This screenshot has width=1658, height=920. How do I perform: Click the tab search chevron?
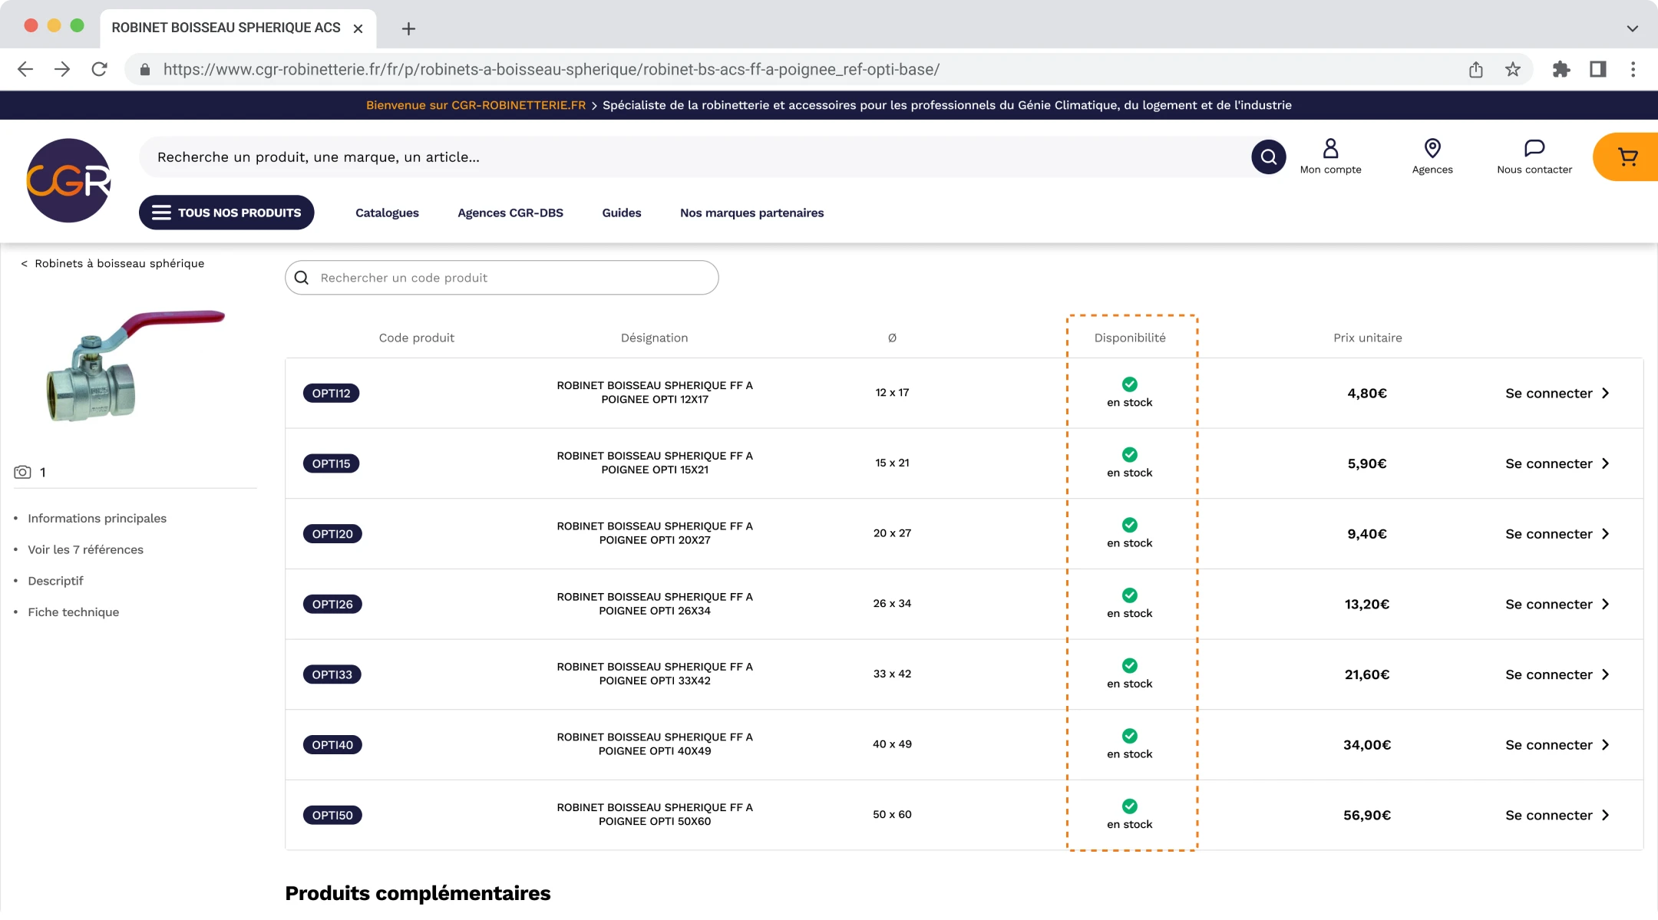pyautogui.click(x=1632, y=28)
